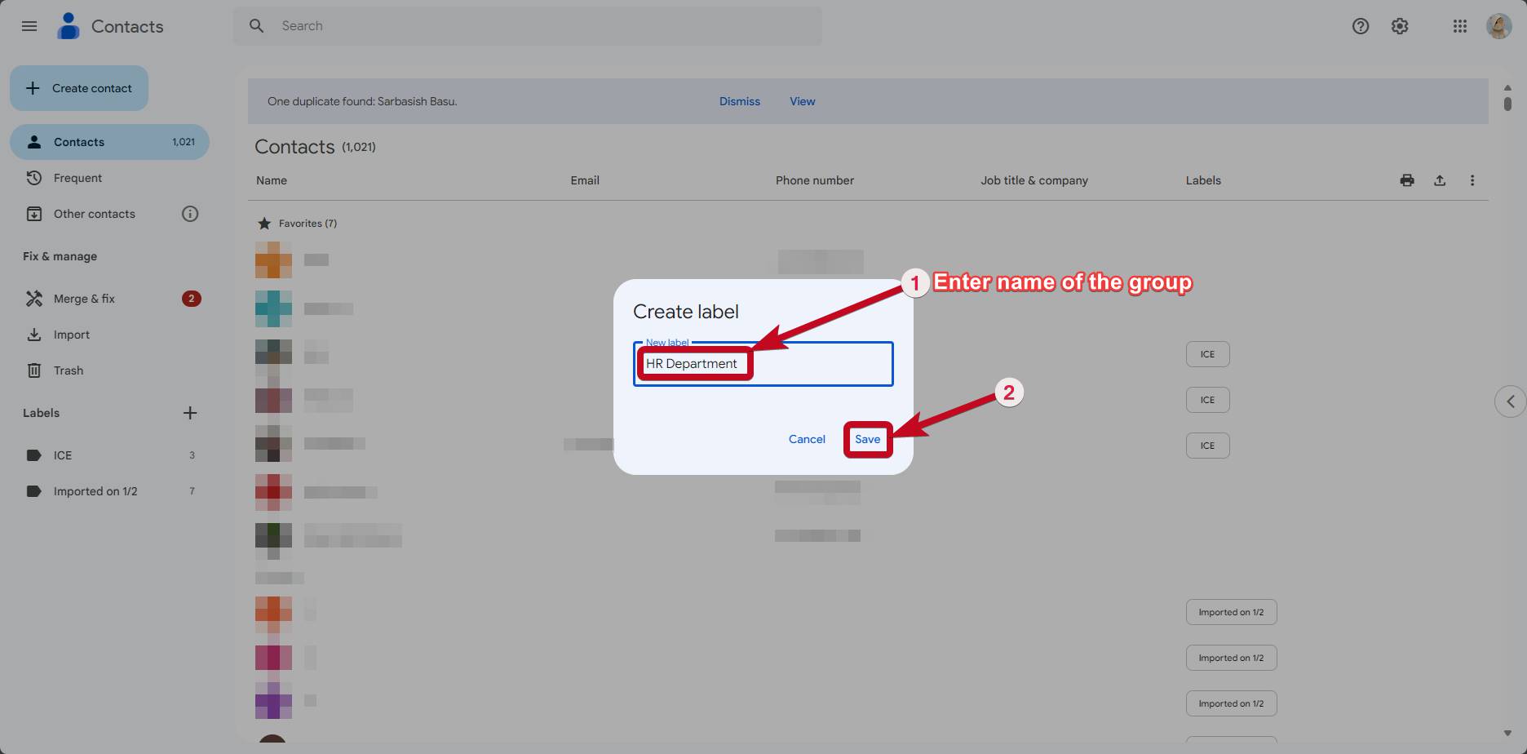Click the Favorites star icon

(264, 224)
